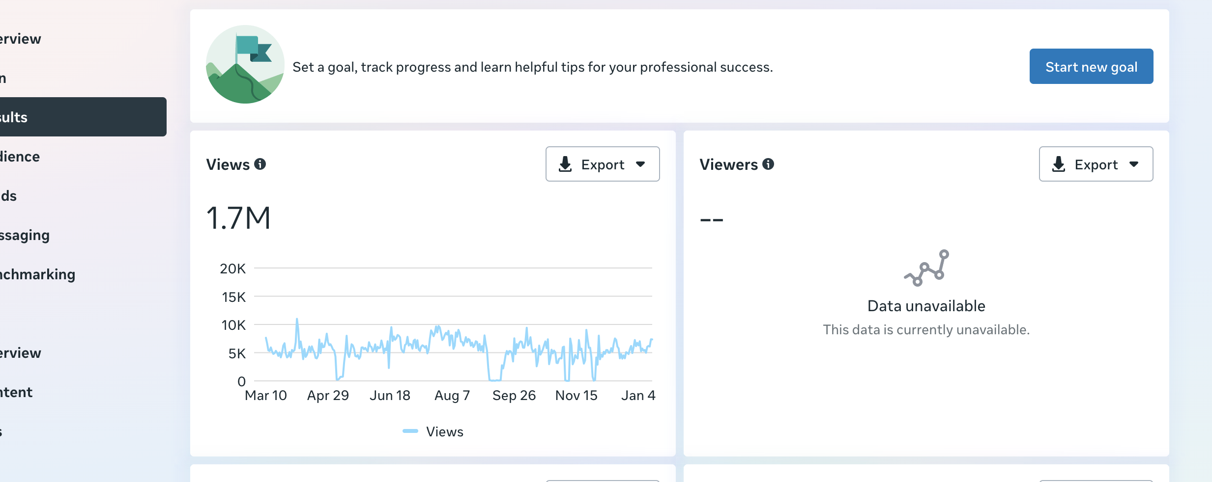This screenshot has width=1212, height=482.
Task: Click the Viewers info icon
Action: pyautogui.click(x=768, y=164)
